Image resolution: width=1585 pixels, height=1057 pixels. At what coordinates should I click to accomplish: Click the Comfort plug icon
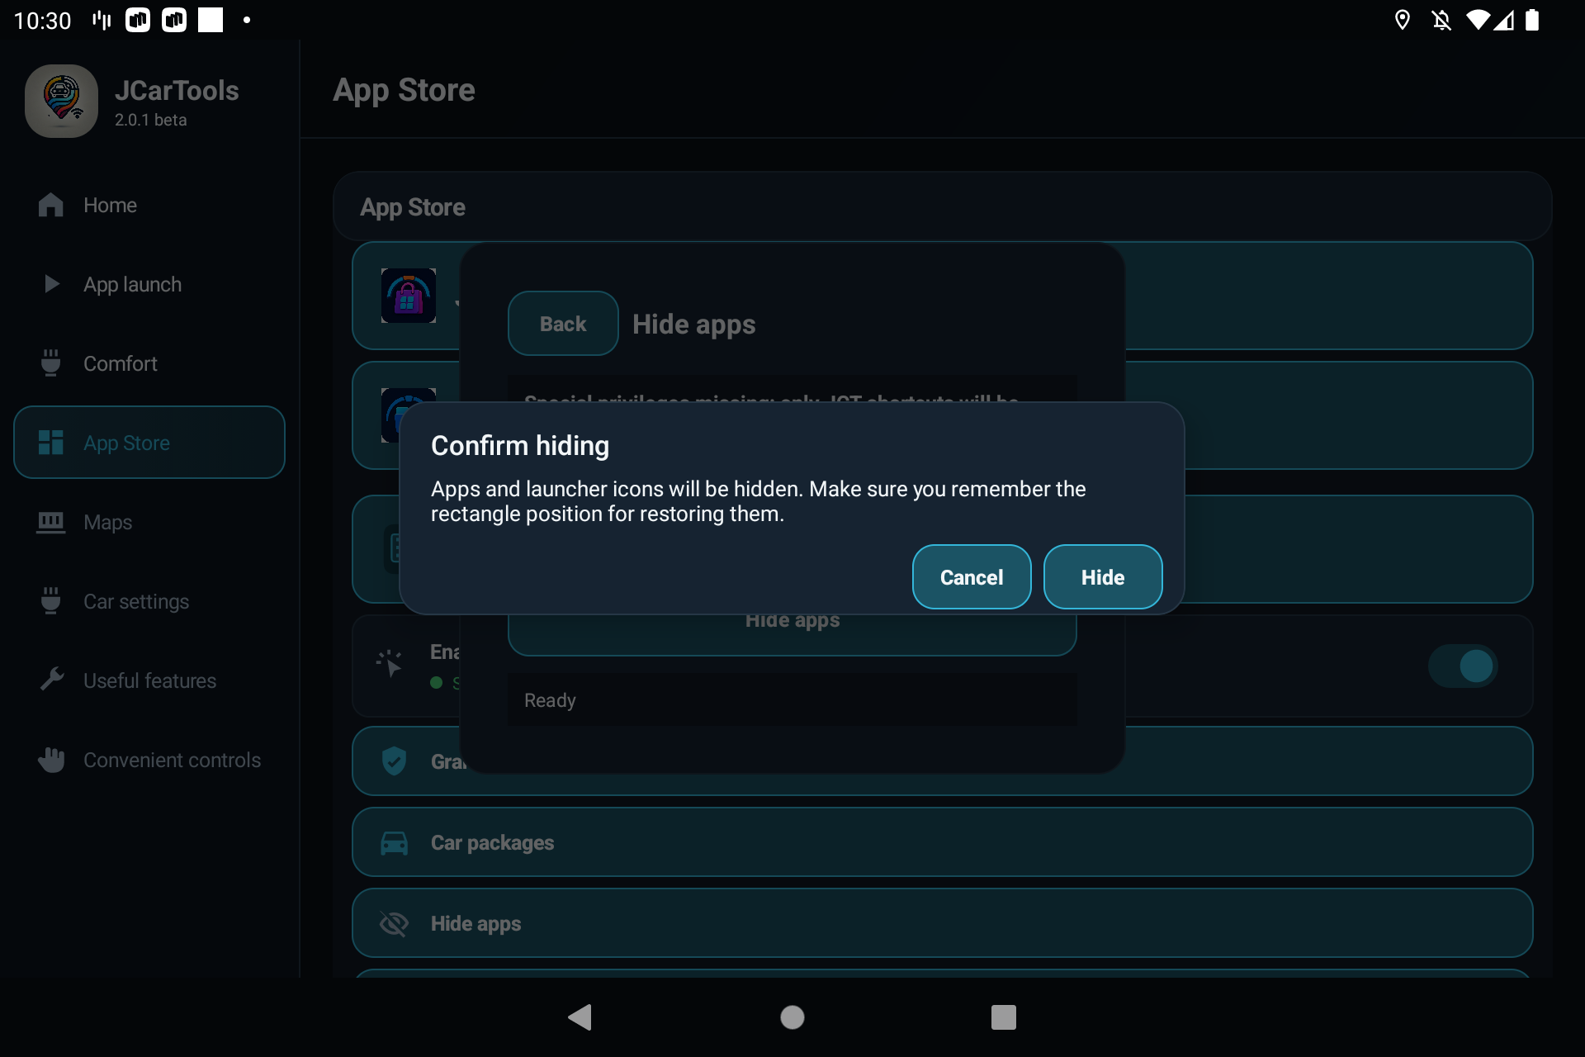click(x=51, y=363)
